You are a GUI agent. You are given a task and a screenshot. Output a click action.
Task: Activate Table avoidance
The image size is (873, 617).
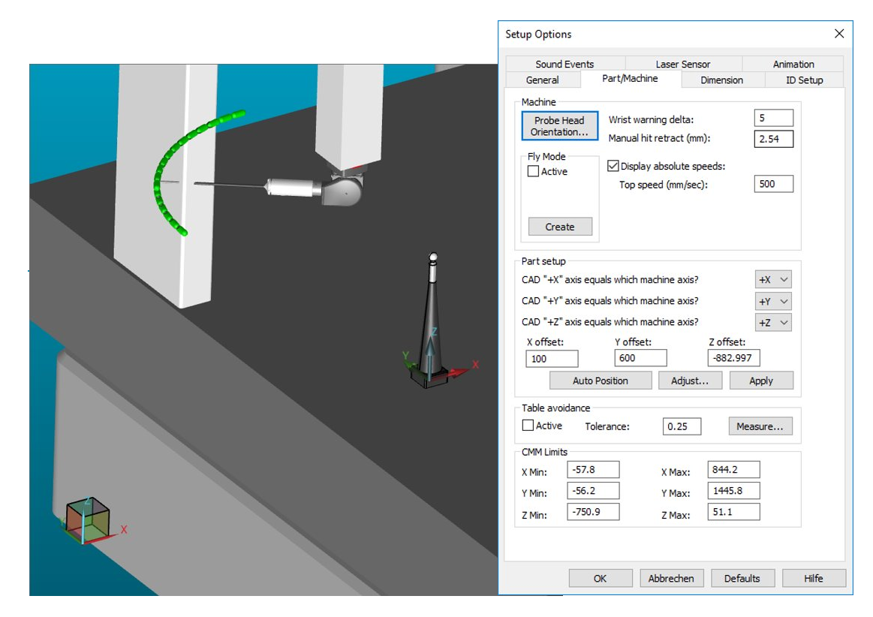528,426
